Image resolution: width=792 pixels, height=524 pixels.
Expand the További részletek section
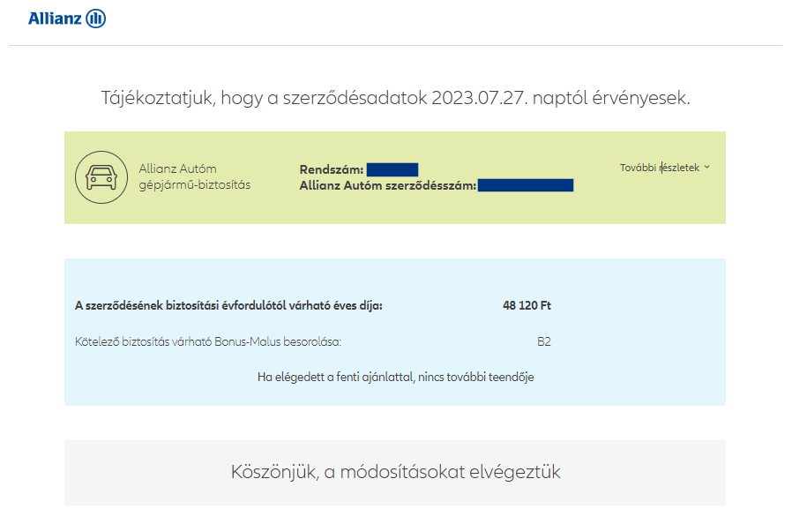(665, 168)
